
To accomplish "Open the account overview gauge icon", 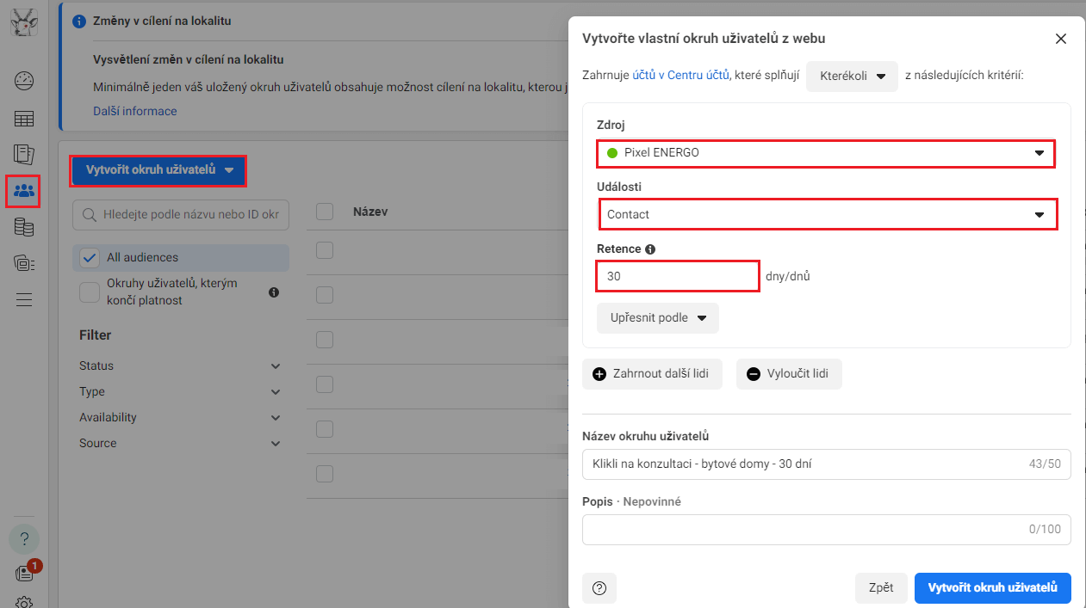I will pos(23,82).
